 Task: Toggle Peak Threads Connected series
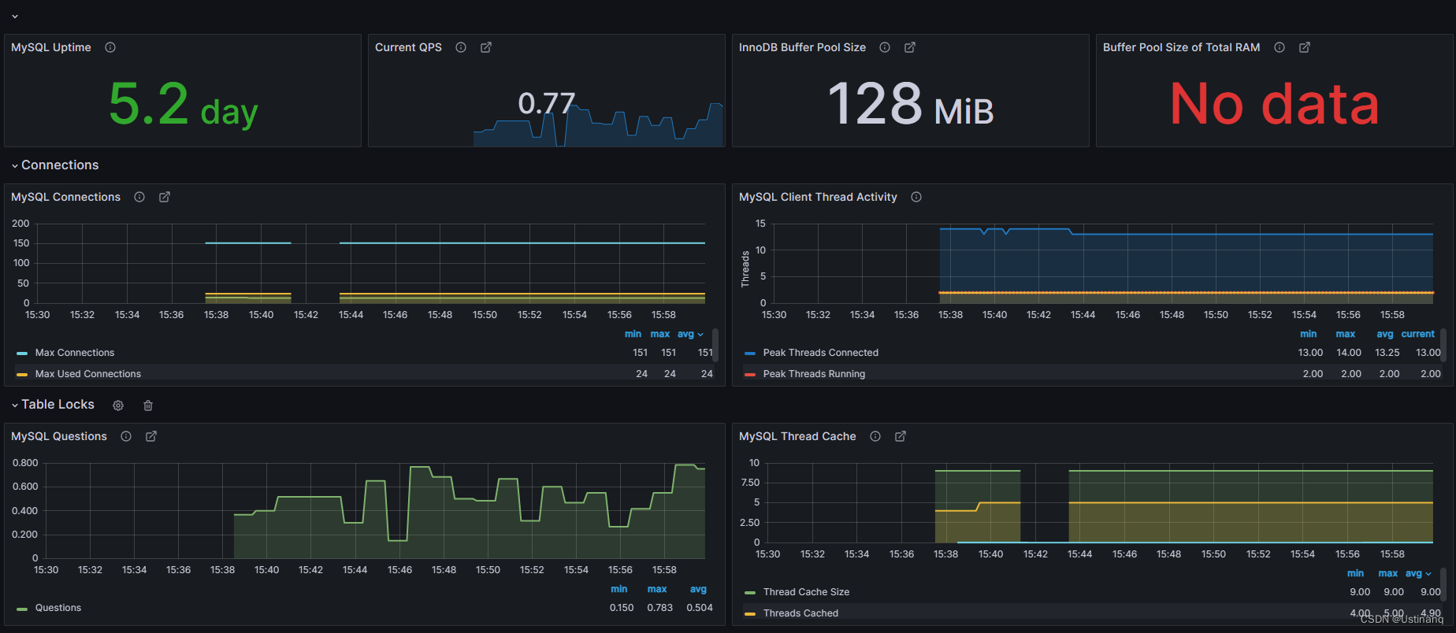(x=820, y=353)
